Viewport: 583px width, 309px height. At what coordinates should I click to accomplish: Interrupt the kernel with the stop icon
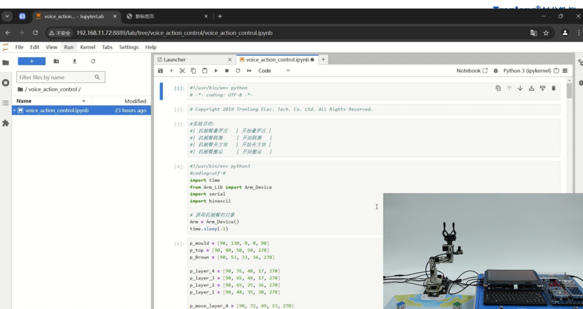pyautogui.click(x=227, y=71)
